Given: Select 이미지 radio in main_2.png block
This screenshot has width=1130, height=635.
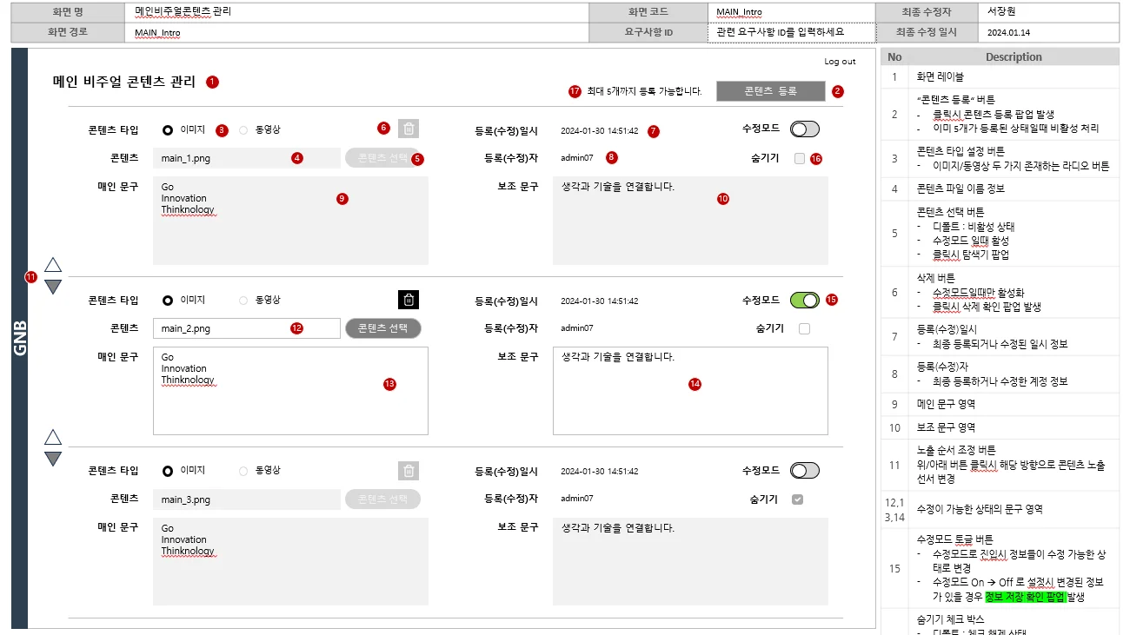Looking at the screenshot, I should (168, 301).
